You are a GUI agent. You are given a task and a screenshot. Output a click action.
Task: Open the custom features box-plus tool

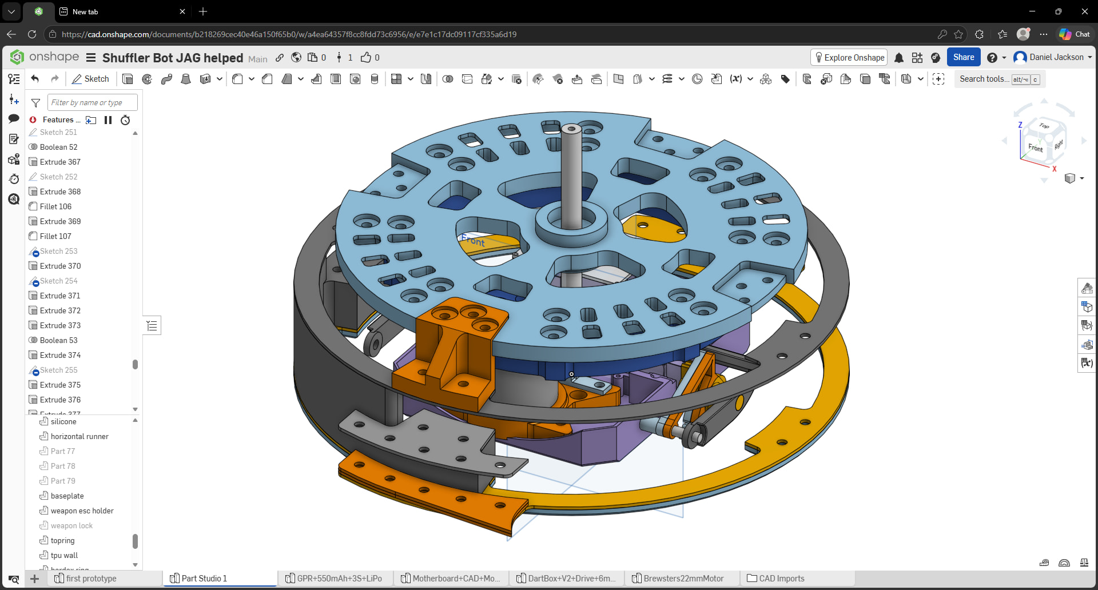tap(938, 79)
